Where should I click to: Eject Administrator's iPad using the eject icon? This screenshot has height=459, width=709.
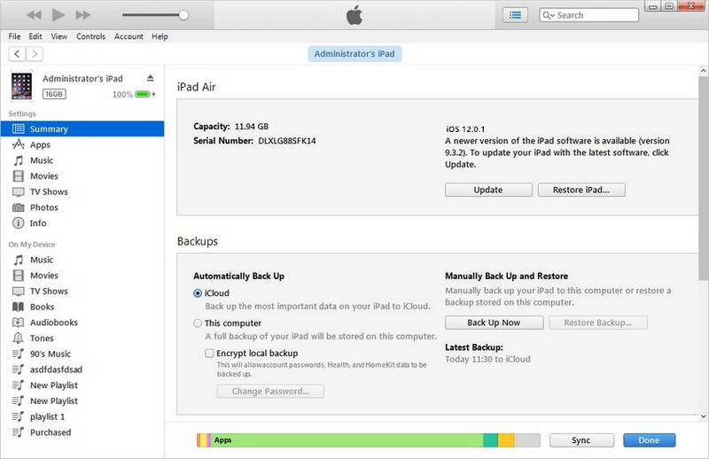click(x=150, y=78)
